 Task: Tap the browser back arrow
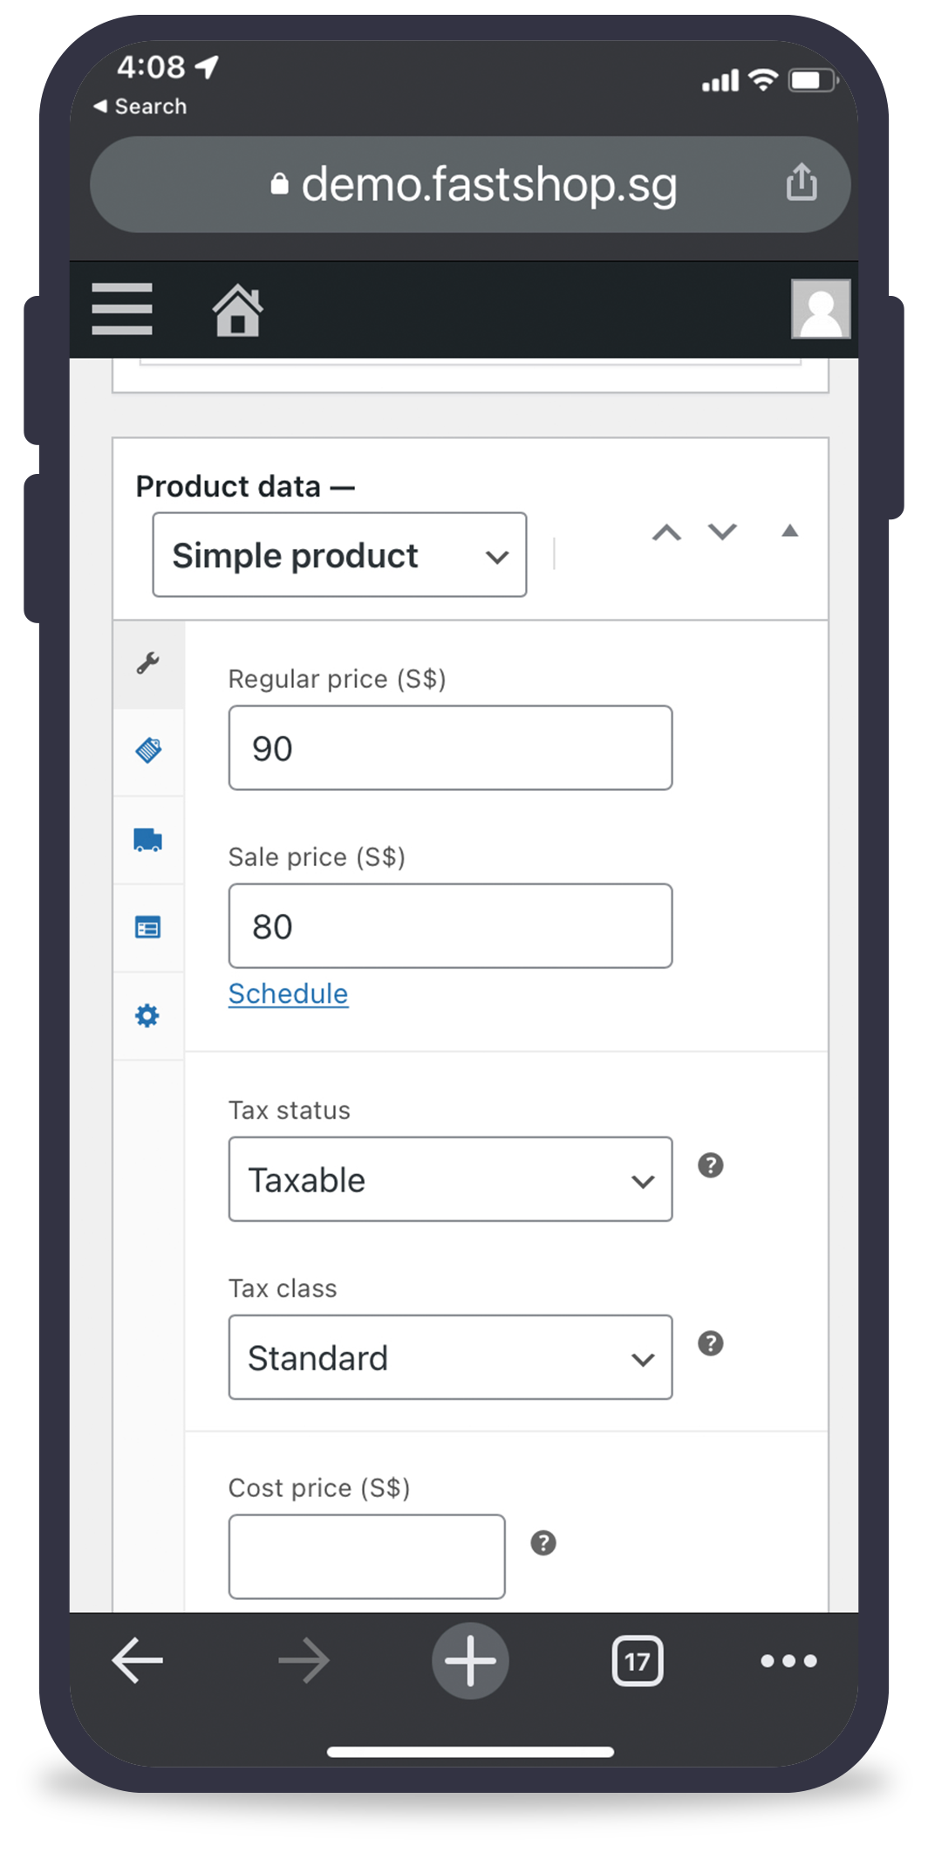click(138, 1660)
